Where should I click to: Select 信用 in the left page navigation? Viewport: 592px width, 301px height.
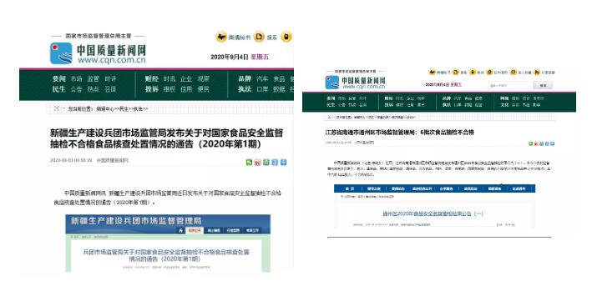tap(186, 89)
